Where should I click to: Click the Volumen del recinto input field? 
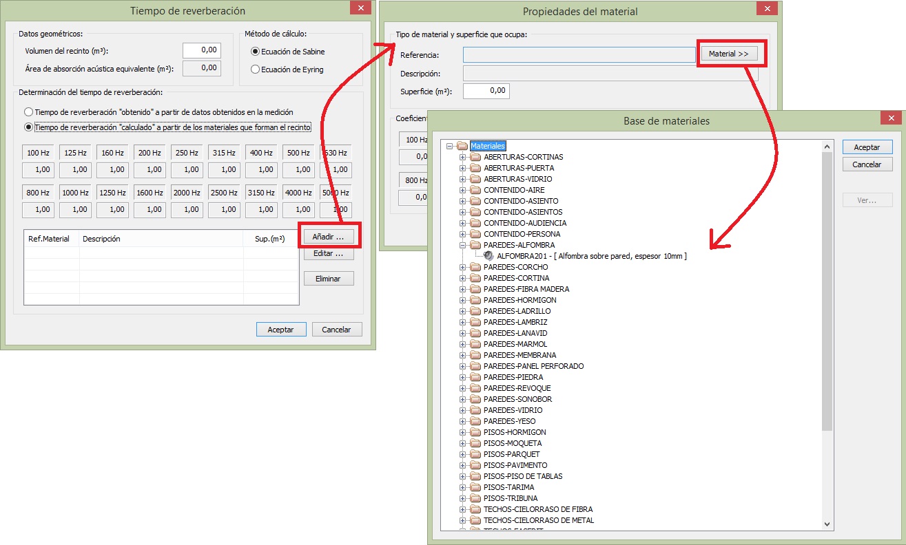pos(201,50)
